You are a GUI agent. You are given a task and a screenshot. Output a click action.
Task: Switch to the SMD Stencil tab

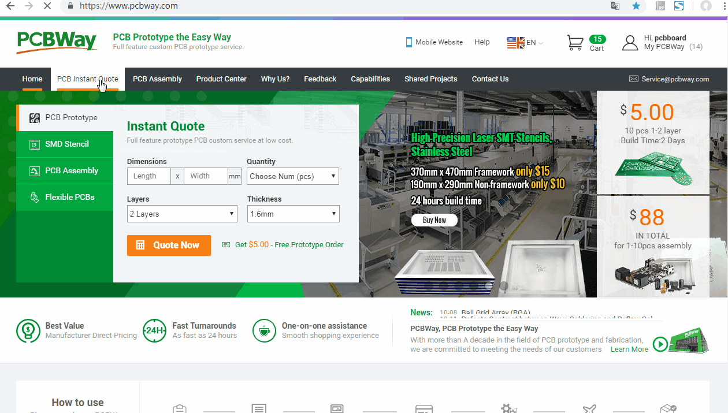65,144
